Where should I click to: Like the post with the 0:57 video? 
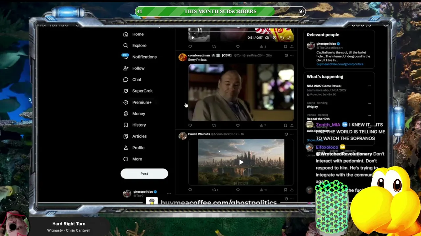(238, 47)
